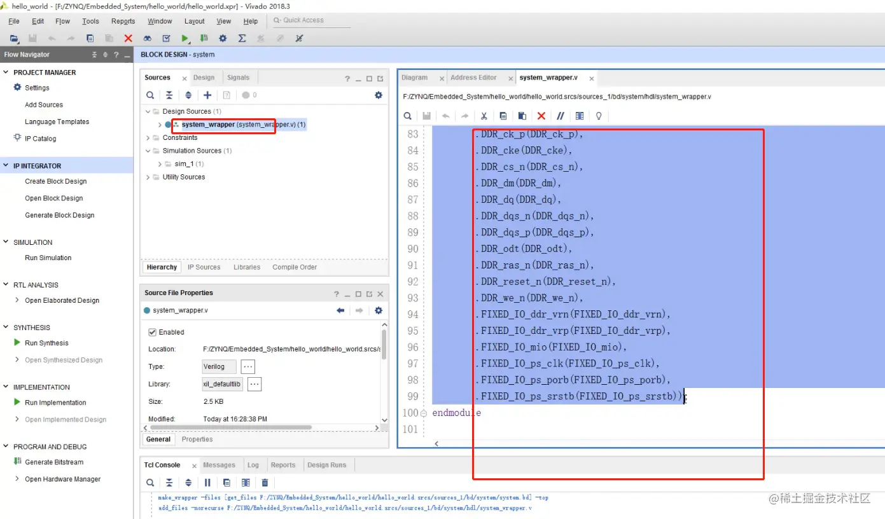Collapse SIMULATION section
The height and width of the screenshot is (519, 885).
point(7,242)
